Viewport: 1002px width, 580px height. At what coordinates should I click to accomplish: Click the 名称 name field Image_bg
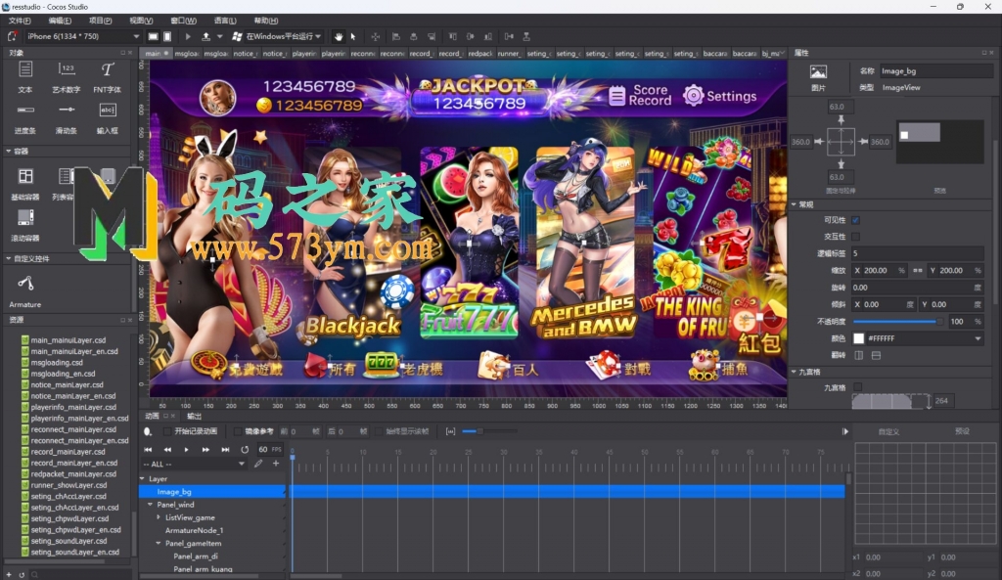click(935, 70)
